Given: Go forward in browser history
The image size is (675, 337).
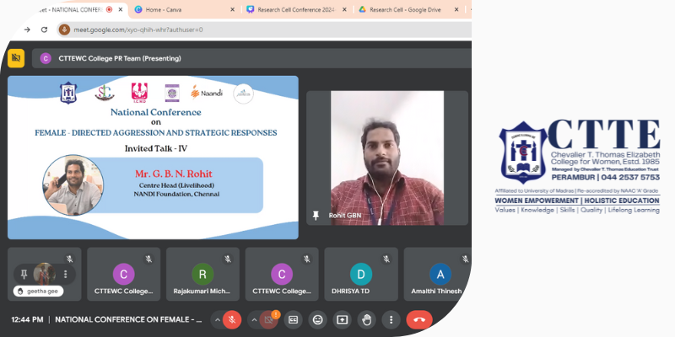Looking at the screenshot, I should 27,29.
